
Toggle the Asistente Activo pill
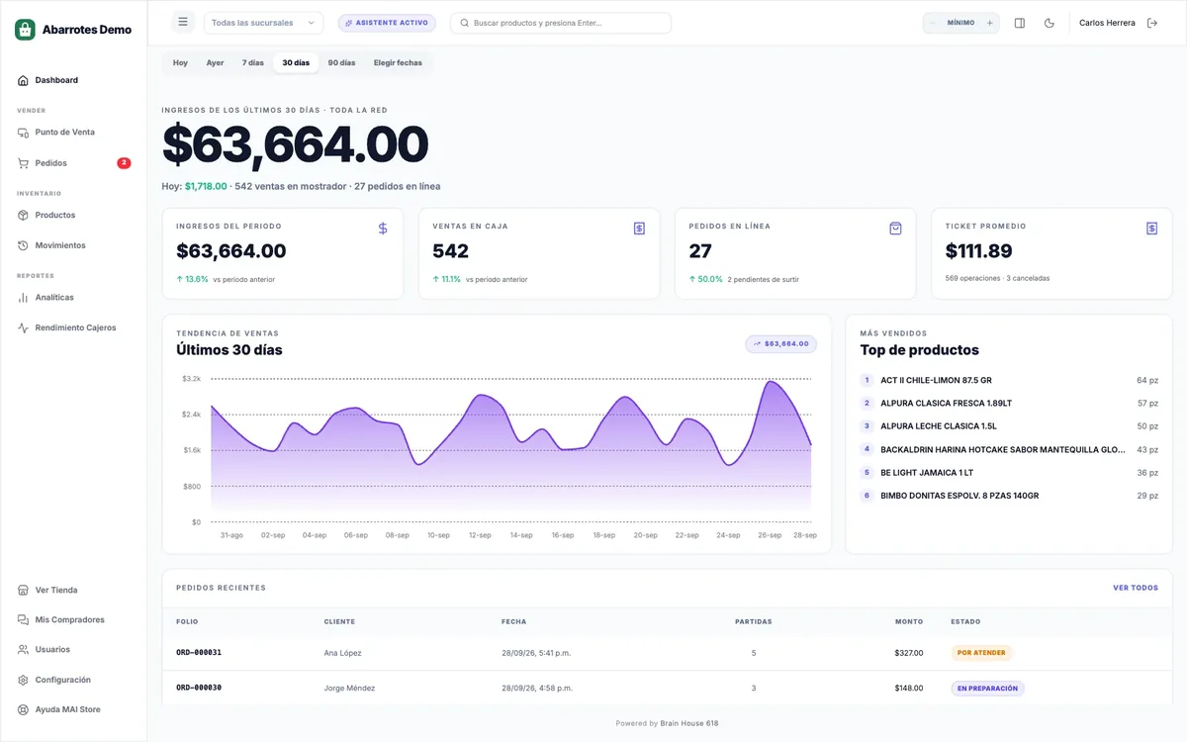point(387,23)
